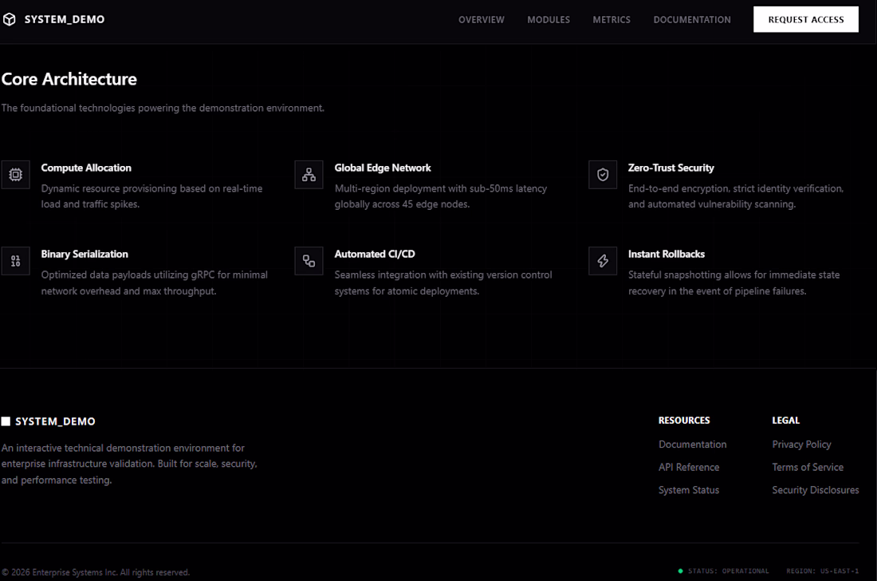Click the 'Dynamic resource provisioning' description
The width and height of the screenshot is (877, 581).
coord(151,196)
